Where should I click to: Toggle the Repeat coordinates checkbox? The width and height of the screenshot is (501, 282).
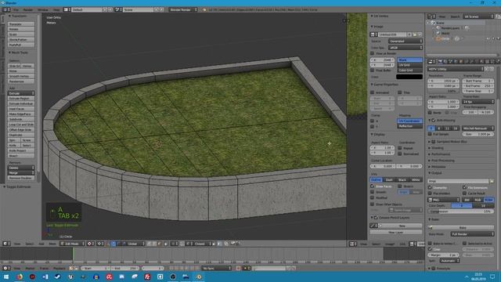point(400,148)
